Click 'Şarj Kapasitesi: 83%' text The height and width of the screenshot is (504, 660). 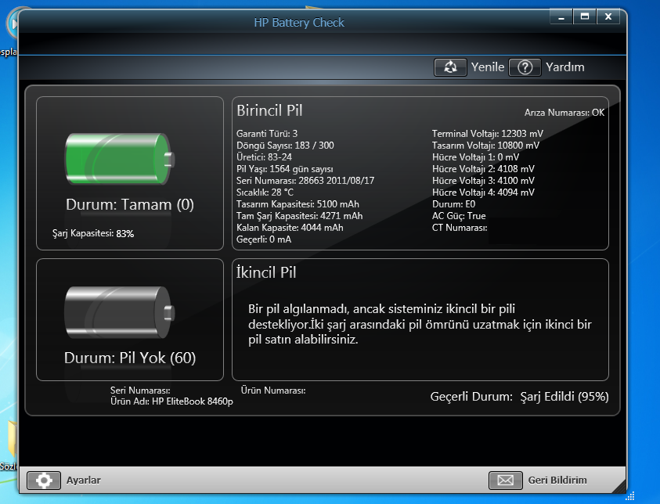click(x=93, y=233)
